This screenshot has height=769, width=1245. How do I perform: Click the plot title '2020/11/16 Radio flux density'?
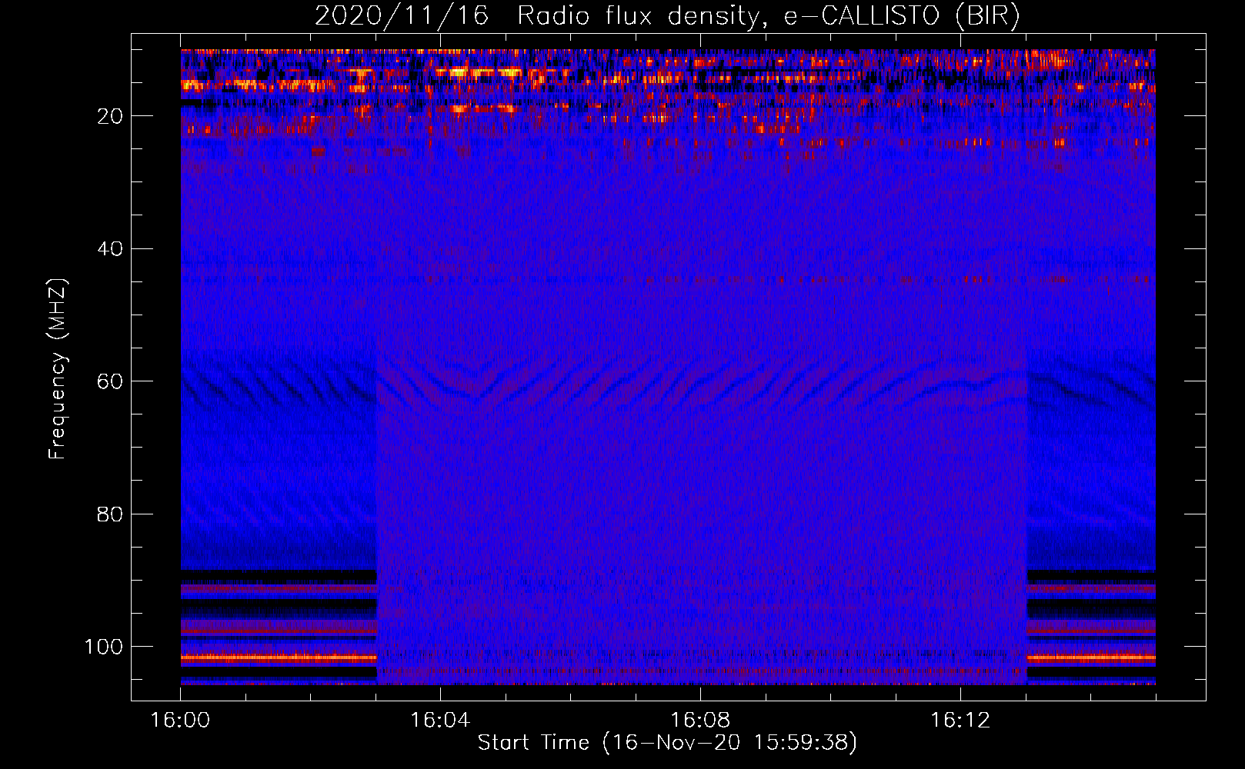667,16
